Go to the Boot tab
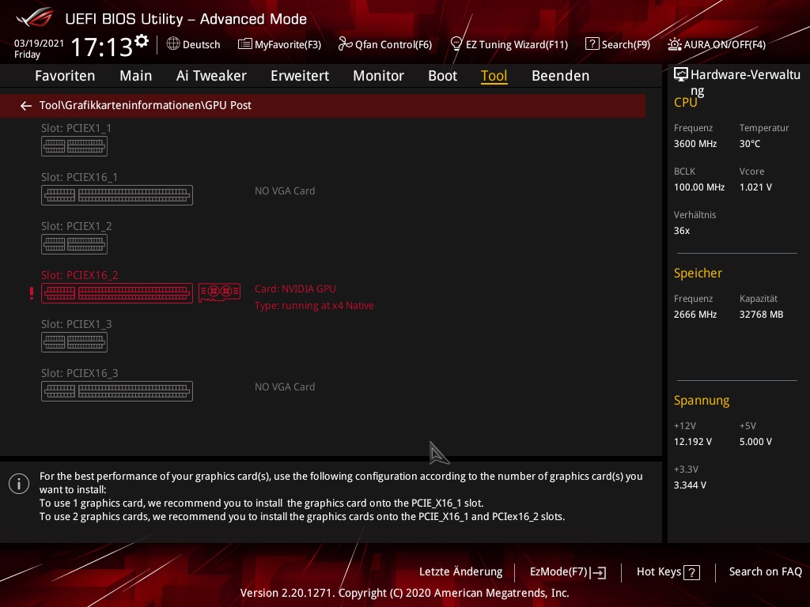 [x=442, y=75]
